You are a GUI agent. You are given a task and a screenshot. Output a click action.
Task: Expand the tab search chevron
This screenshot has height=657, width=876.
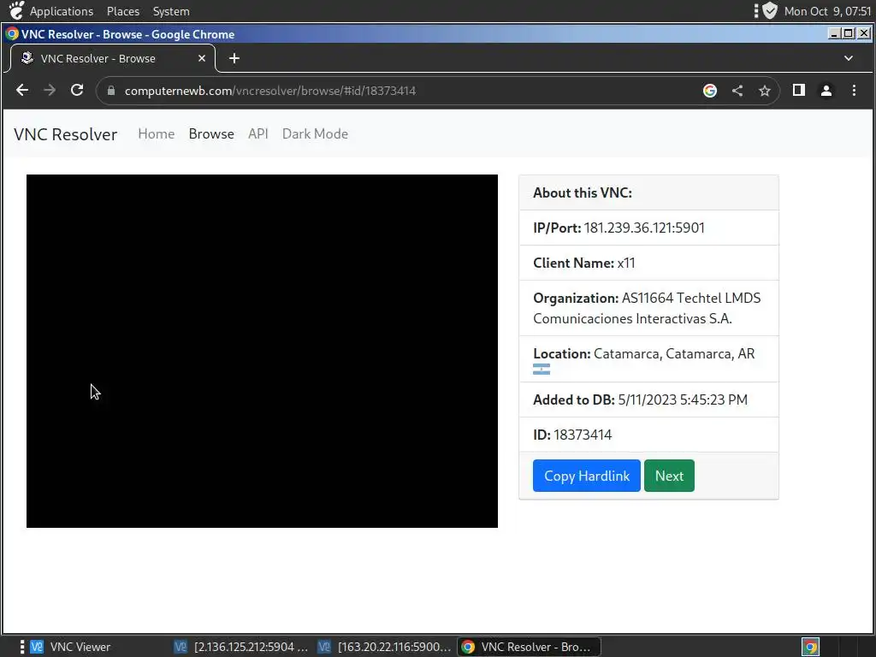click(848, 58)
